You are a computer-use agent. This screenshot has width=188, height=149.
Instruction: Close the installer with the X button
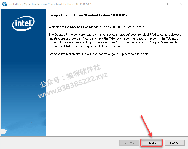[181, 4]
